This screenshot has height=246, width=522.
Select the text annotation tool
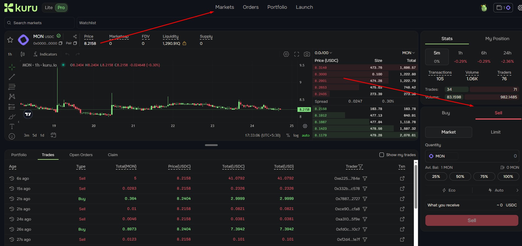12,126
